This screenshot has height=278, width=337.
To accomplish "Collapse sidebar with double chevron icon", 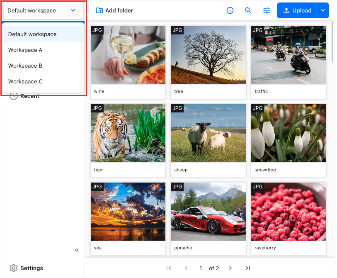I will pyautogui.click(x=77, y=250).
